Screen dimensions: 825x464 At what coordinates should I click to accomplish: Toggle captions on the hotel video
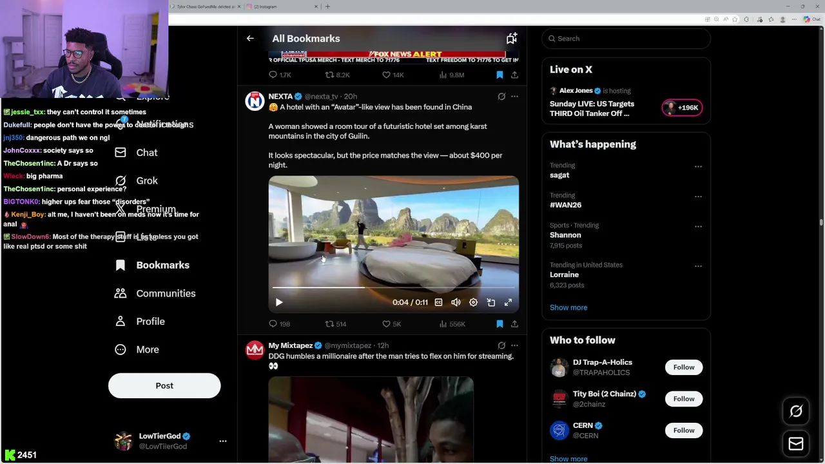438,302
